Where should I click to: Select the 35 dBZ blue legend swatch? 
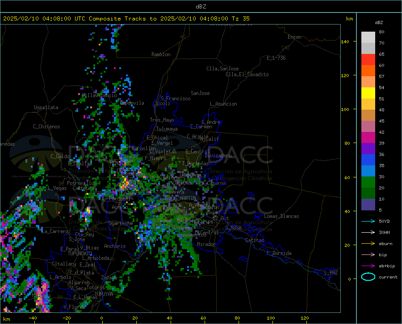click(368, 160)
